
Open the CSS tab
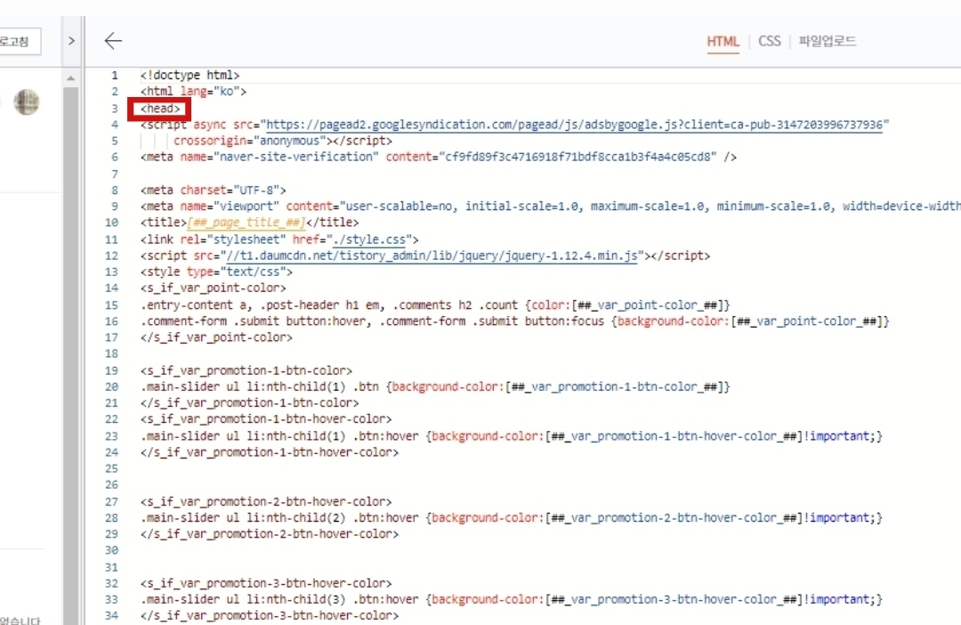coord(769,41)
